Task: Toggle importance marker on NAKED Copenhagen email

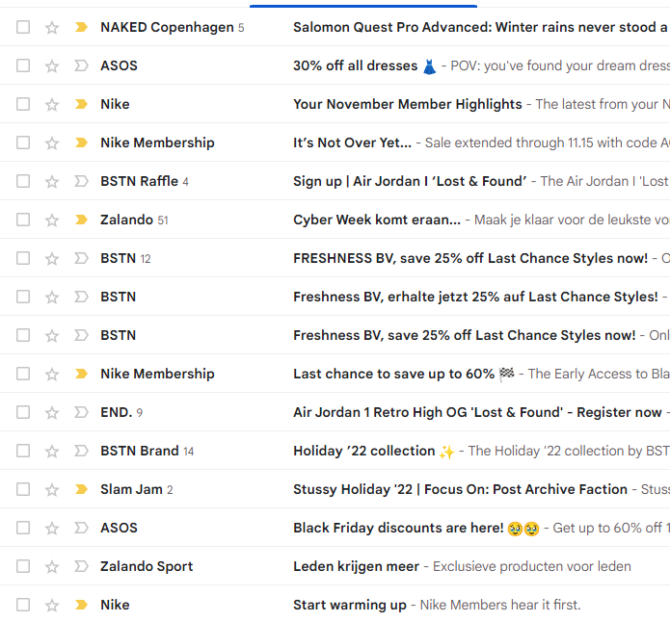Action: coord(81,27)
